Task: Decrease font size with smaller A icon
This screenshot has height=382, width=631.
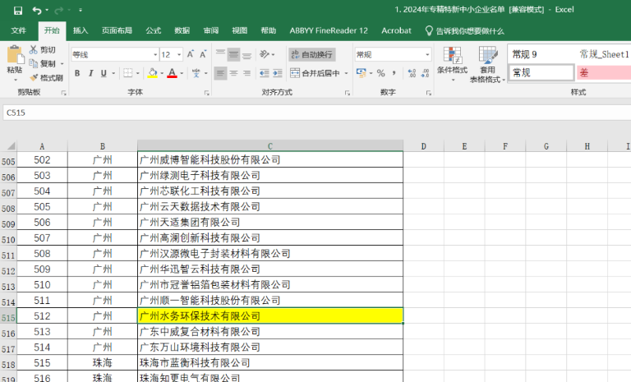Action: click(x=203, y=54)
